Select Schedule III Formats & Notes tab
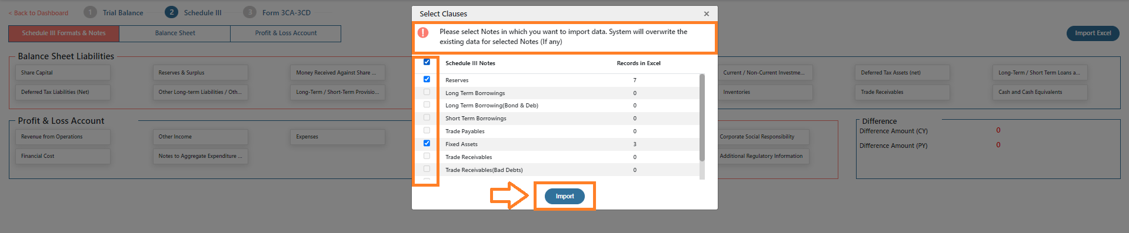1129x233 pixels. point(64,33)
